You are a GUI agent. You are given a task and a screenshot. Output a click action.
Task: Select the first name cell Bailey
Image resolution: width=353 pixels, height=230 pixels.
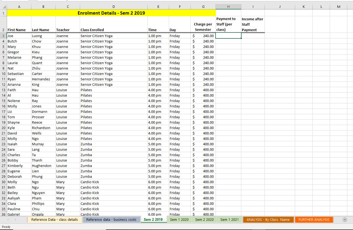point(19,193)
